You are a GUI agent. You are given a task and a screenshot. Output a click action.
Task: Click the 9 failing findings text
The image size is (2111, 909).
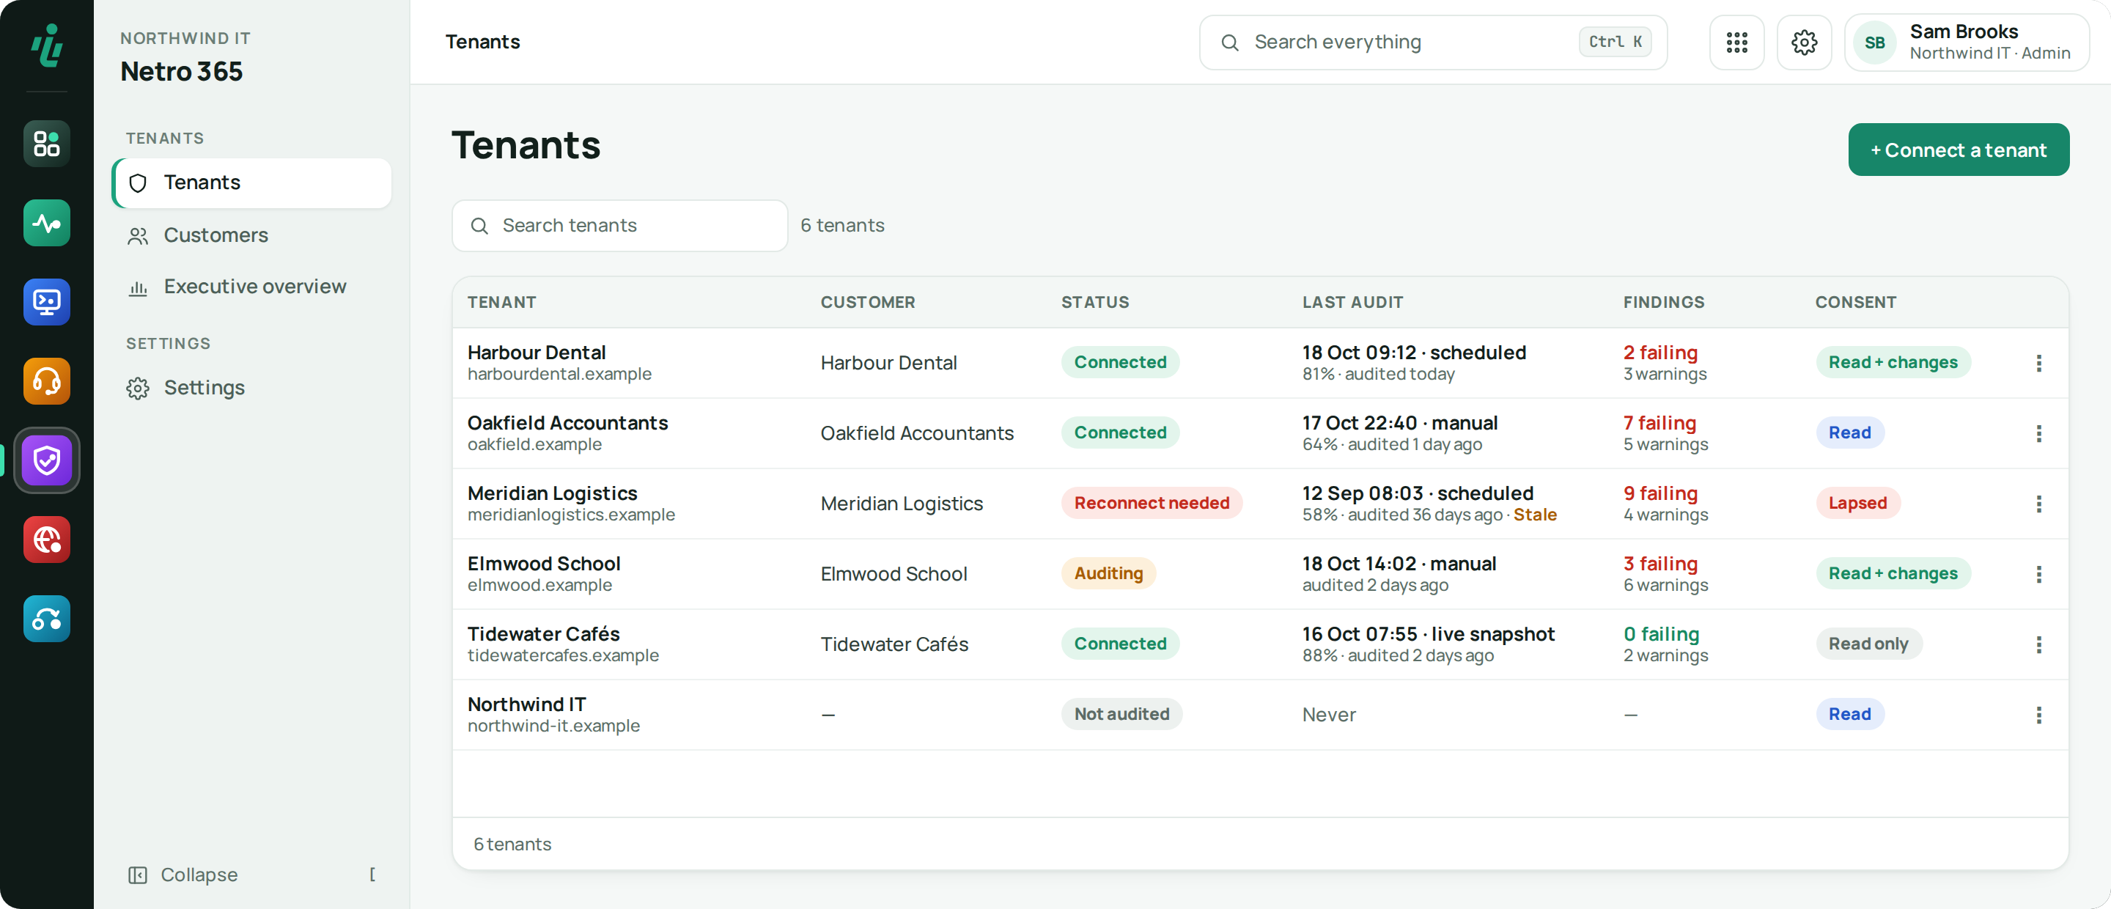(x=1660, y=494)
